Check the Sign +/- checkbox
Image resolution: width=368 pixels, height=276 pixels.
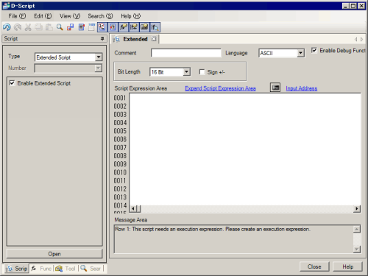[x=202, y=72]
